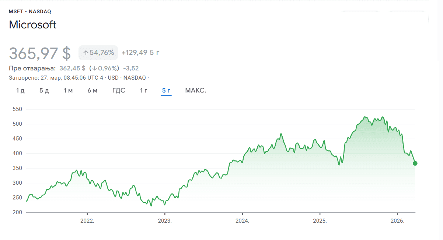The image size is (443, 240).
Task: Choose the 6 м time range
Action: (x=93, y=91)
